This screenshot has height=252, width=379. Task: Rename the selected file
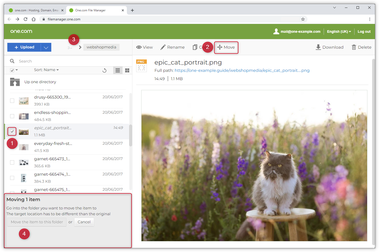click(173, 47)
